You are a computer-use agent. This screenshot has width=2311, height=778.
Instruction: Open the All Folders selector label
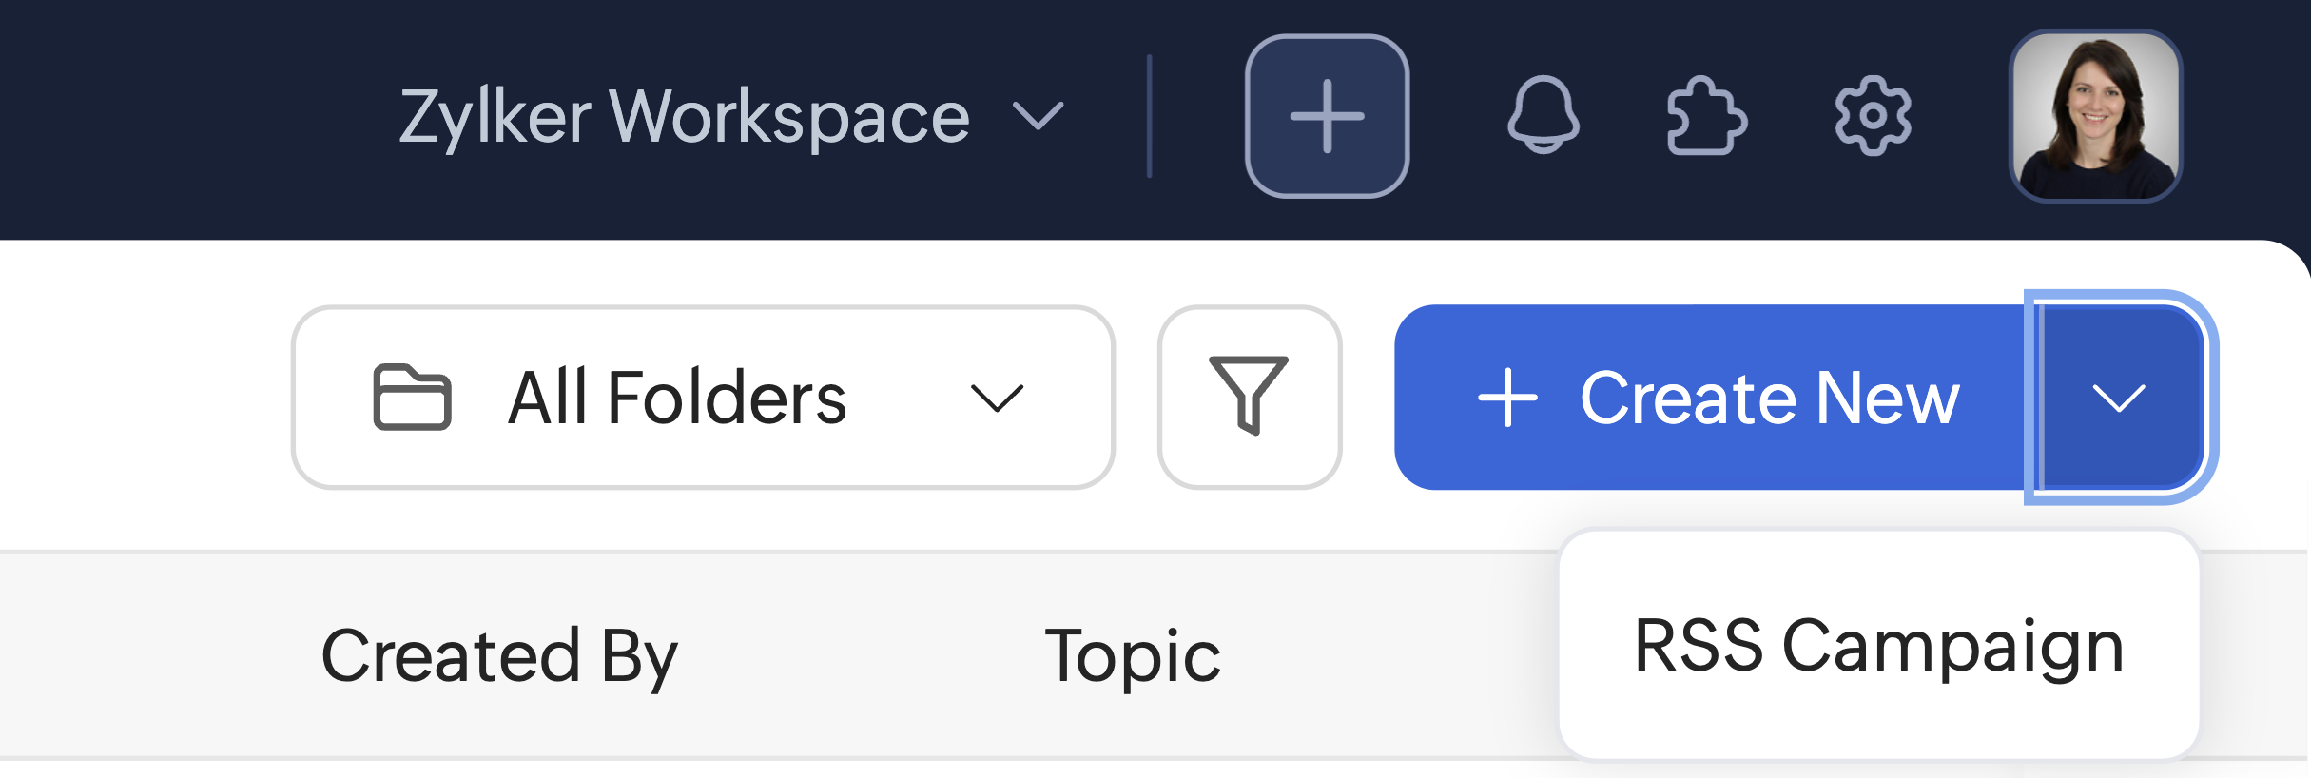pos(677,398)
